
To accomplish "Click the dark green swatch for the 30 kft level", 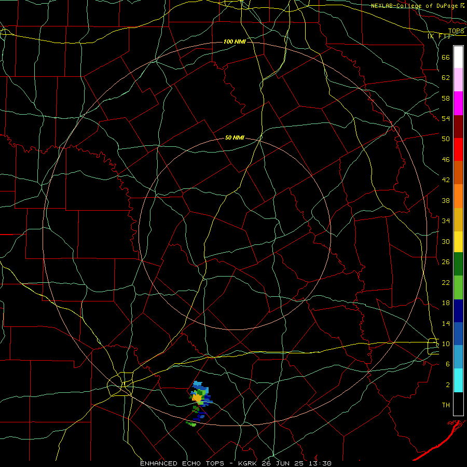I will 458,264.
